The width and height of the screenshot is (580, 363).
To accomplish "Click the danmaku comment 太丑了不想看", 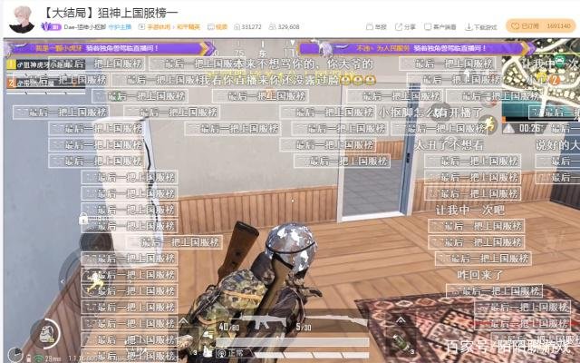I will (449, 145).
